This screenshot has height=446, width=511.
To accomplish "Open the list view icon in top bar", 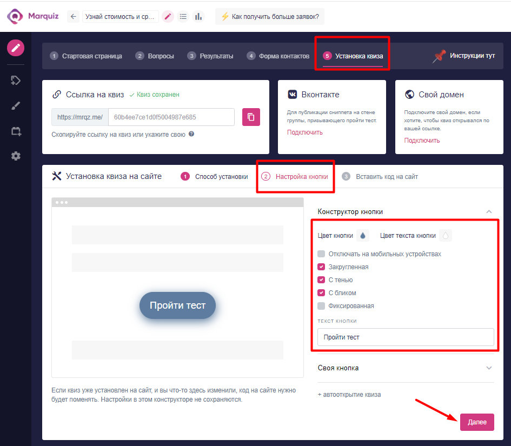I will (183, 16).
